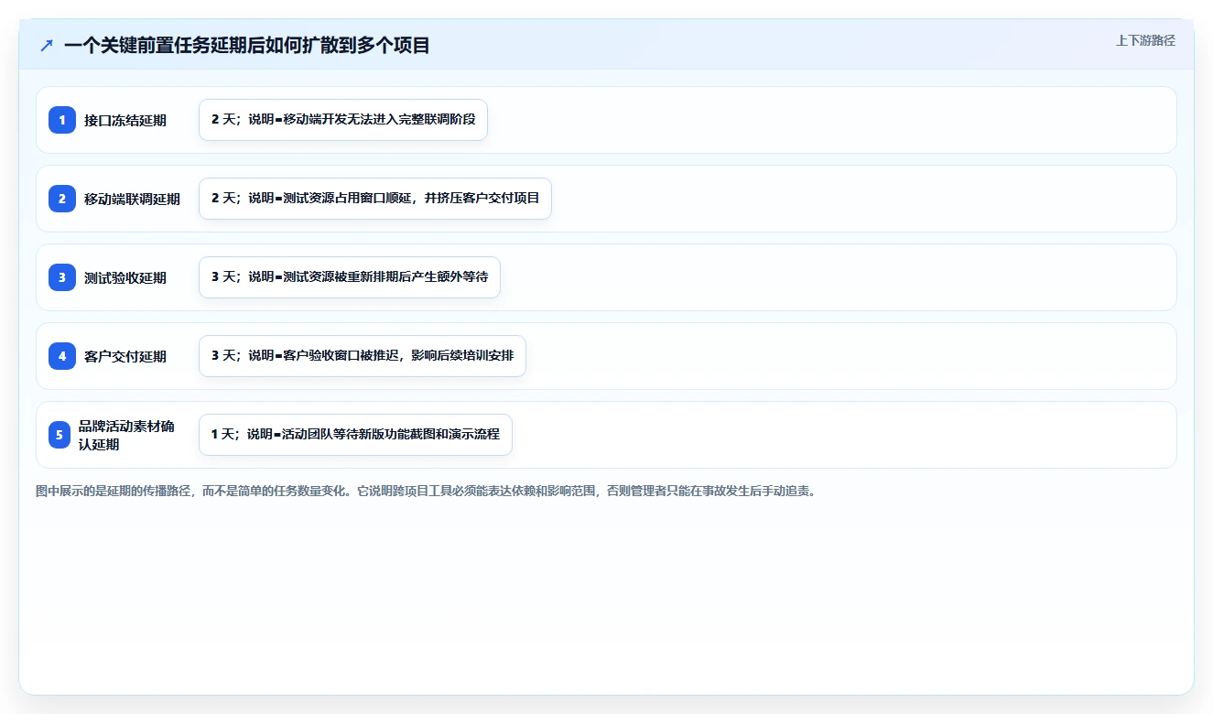Click the 测试验收延期 label
1213x714 pixels.
point(125,277)
